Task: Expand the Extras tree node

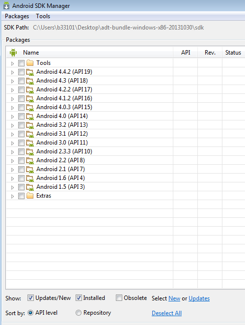Action: (12, 196)
